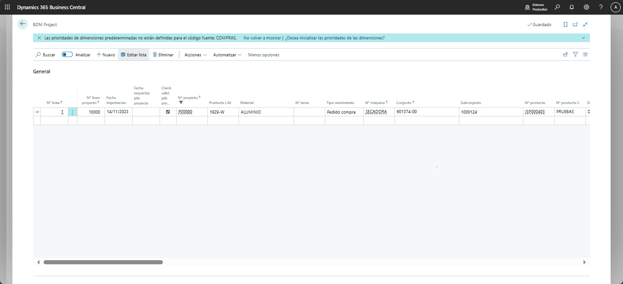Click Nº producto column header
The height and width of the screenshot is (284, 623).
coord(535,103)
